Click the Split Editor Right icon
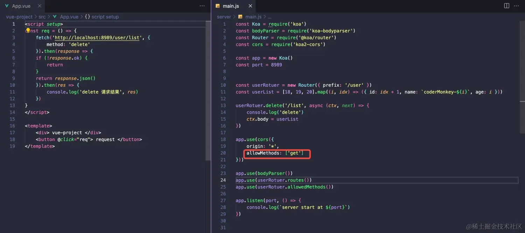 pyautogui.click(x=506, y=6)
